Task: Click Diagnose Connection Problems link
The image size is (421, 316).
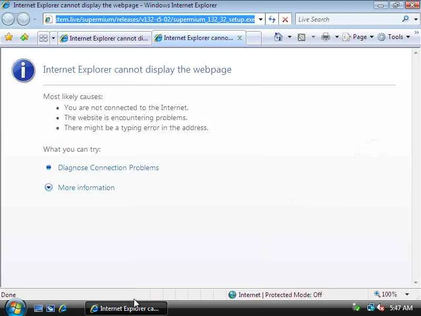Action: pyautogui.click(x=108, y=167)
